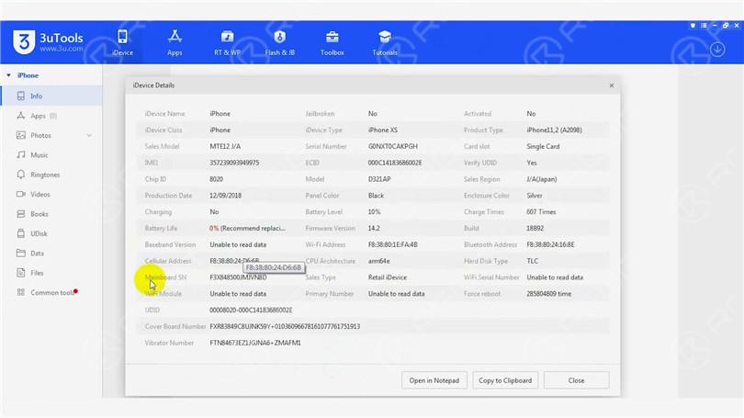
Task: Click the Production Date 12/09/2018
Action: tap(225, 196)
